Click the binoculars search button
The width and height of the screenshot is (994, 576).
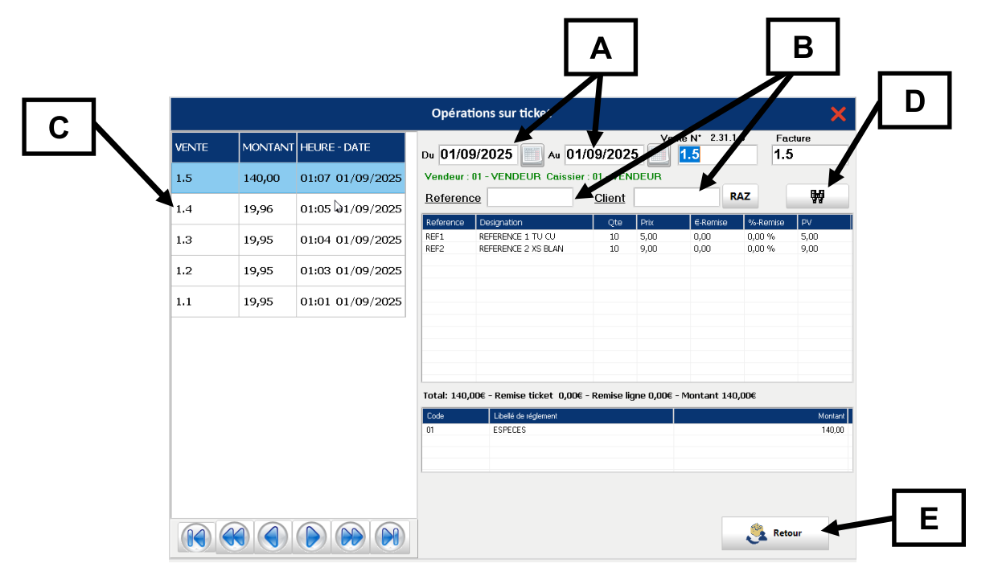pyautogui.click(x=818, y=195)
